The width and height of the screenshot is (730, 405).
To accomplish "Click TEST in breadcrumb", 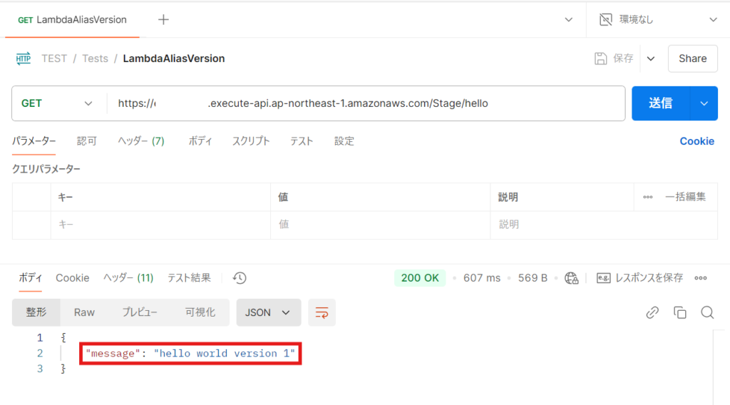I will pos(54,58).
